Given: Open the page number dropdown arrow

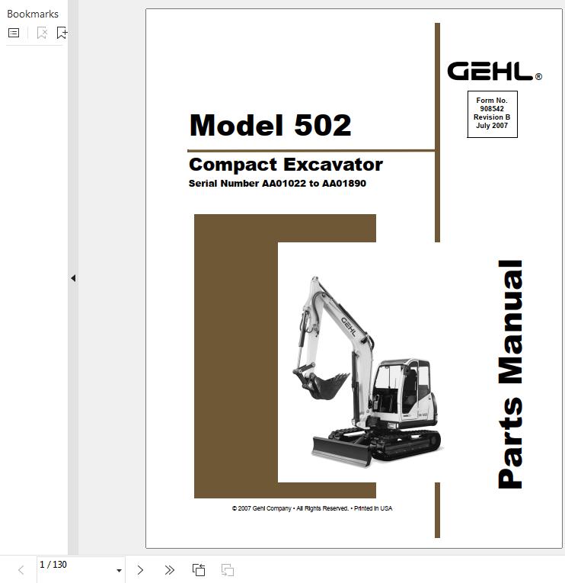Looking at the screenshot, I should click(x=119, y=570).
